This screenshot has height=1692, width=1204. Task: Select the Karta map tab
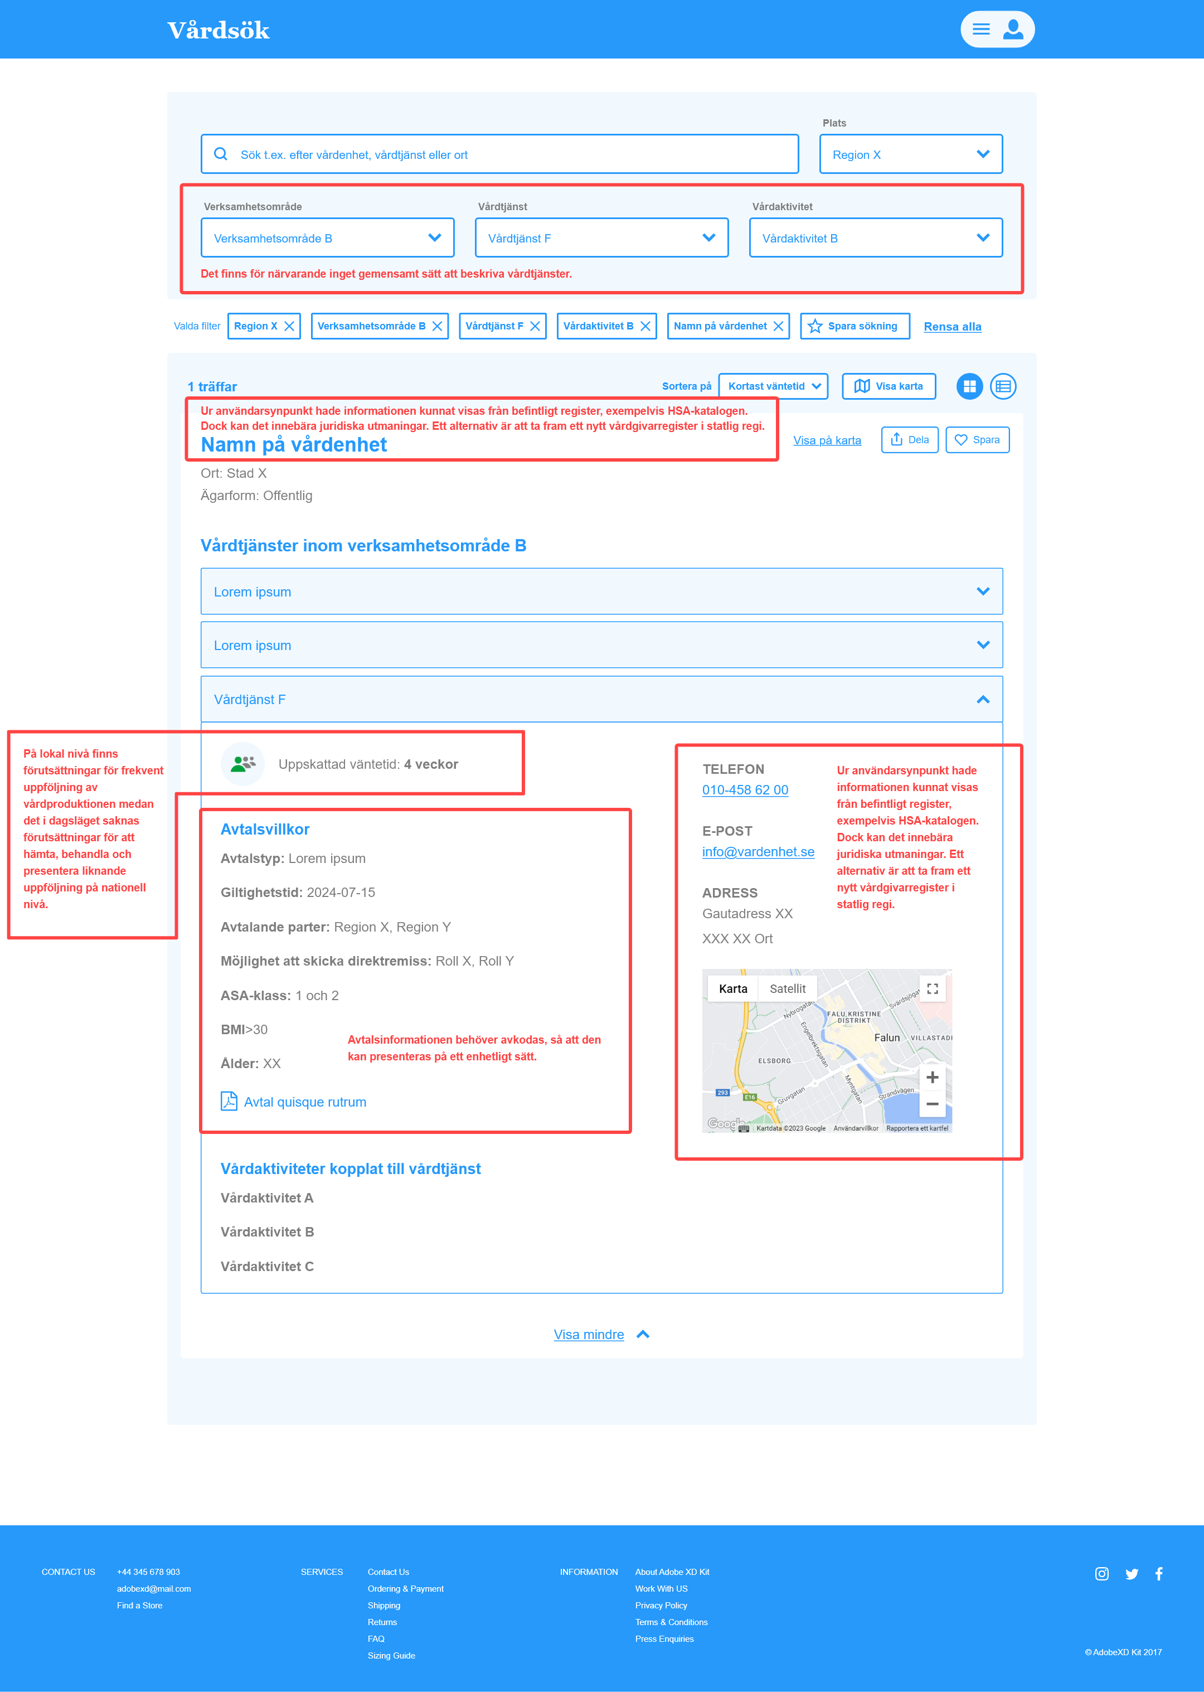click(x=732, y=988)
